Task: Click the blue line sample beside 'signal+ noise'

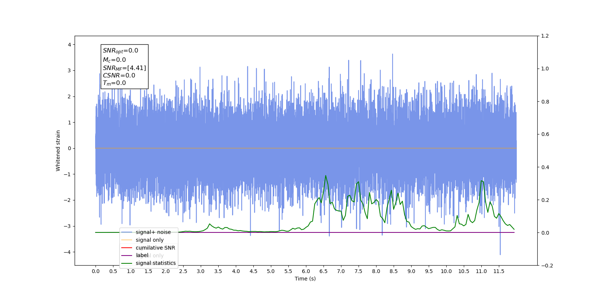Action: coord(127,232)
